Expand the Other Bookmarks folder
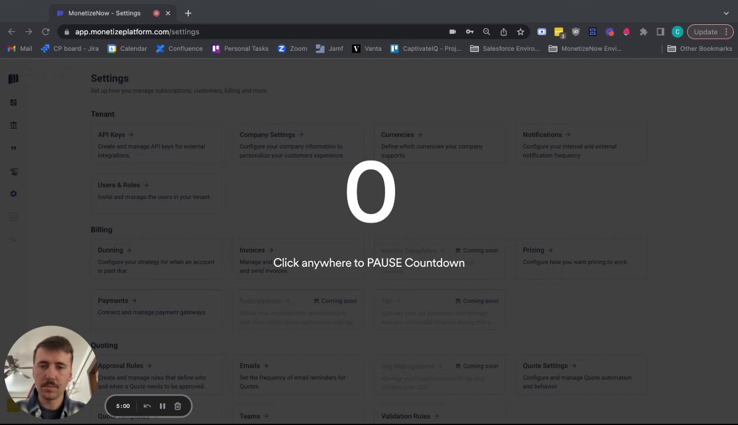Viewport: 738px width, 425px height. coord(700,48)
